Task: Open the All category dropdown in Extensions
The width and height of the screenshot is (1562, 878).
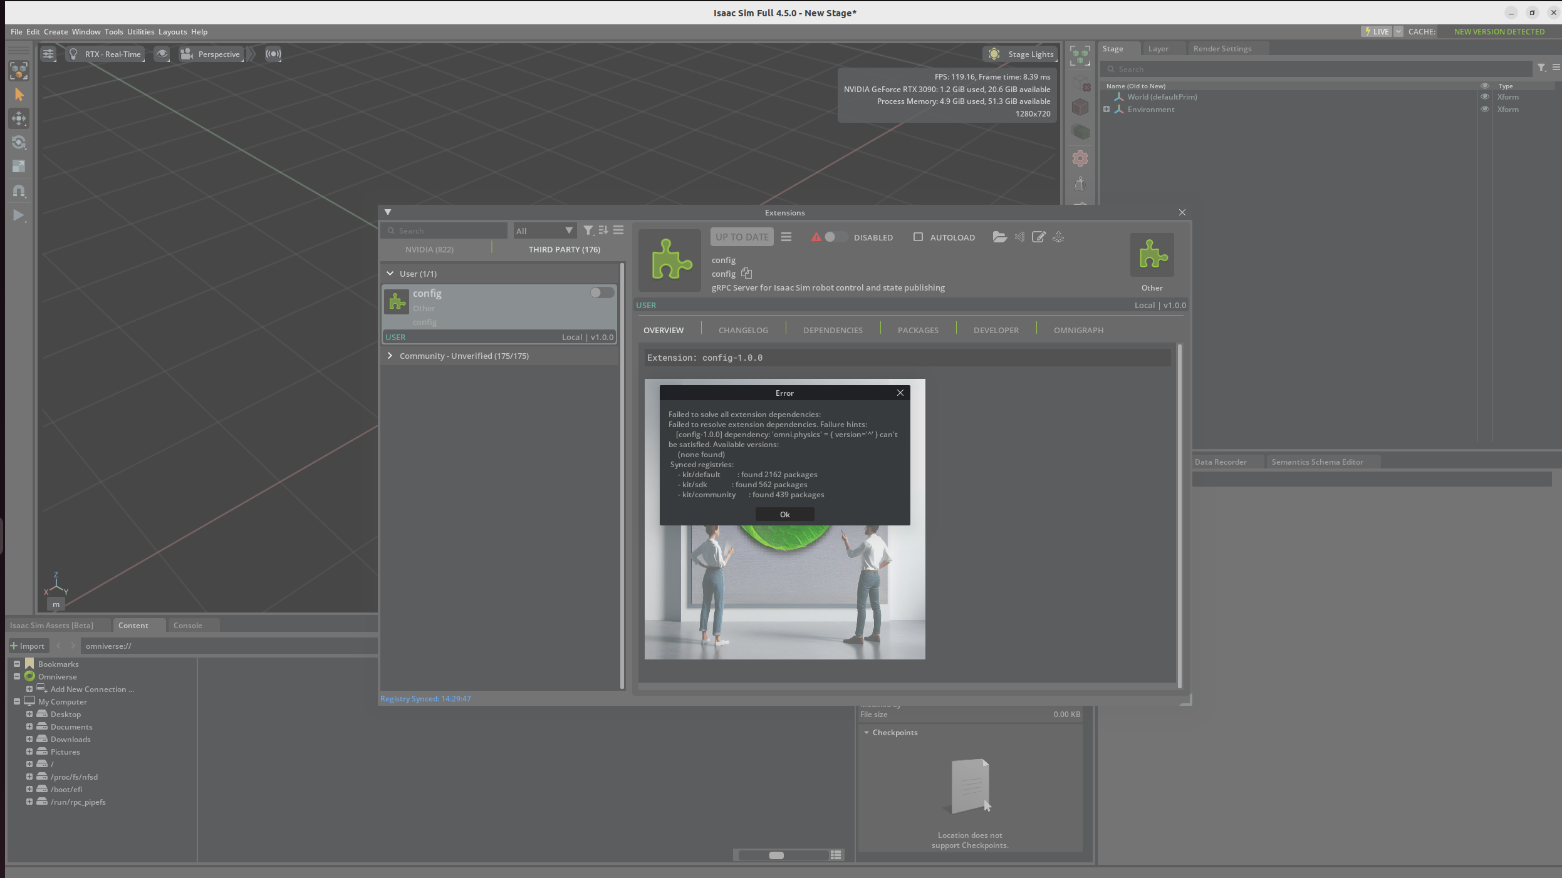Action: tap(543, 231)
